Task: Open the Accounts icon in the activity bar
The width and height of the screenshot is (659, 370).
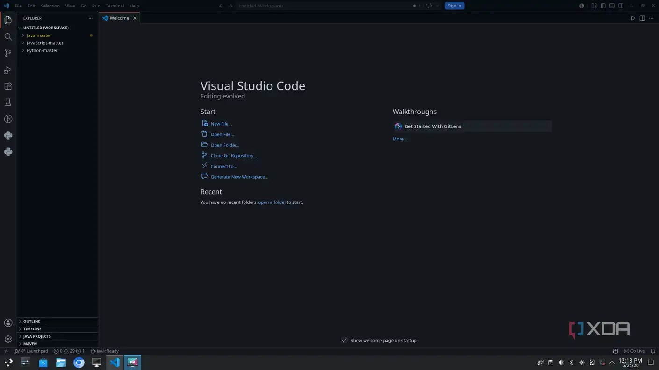Action: point(8,323)
